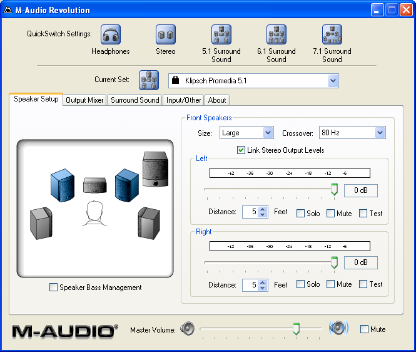Click the front right blue speaker
Image resolution: width=416 pixels, height=352 pixels.
[x=127, y=185]
